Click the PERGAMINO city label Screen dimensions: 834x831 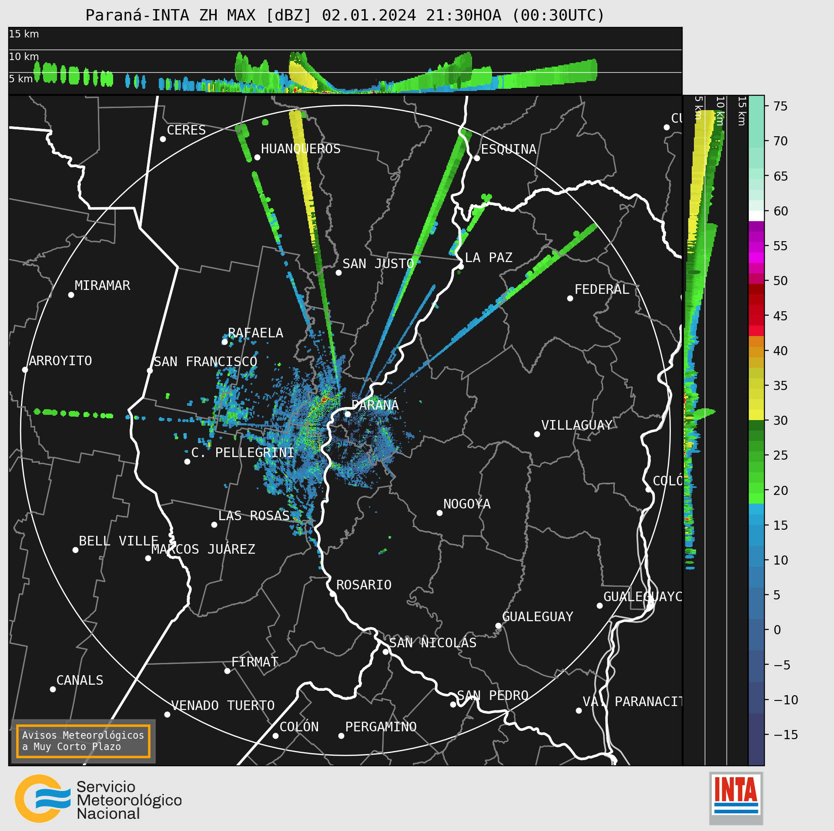coord(381,727)
